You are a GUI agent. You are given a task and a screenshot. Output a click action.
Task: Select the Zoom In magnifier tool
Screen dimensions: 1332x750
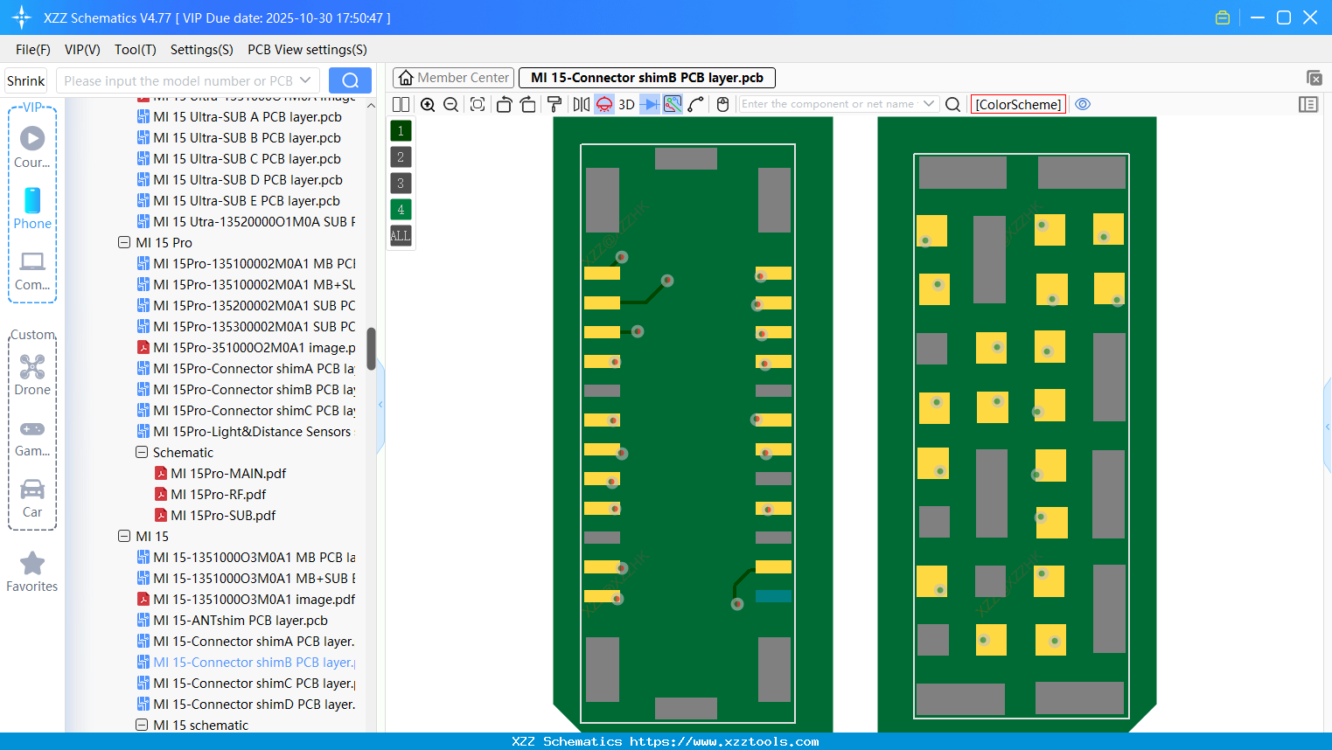[428, 104]
